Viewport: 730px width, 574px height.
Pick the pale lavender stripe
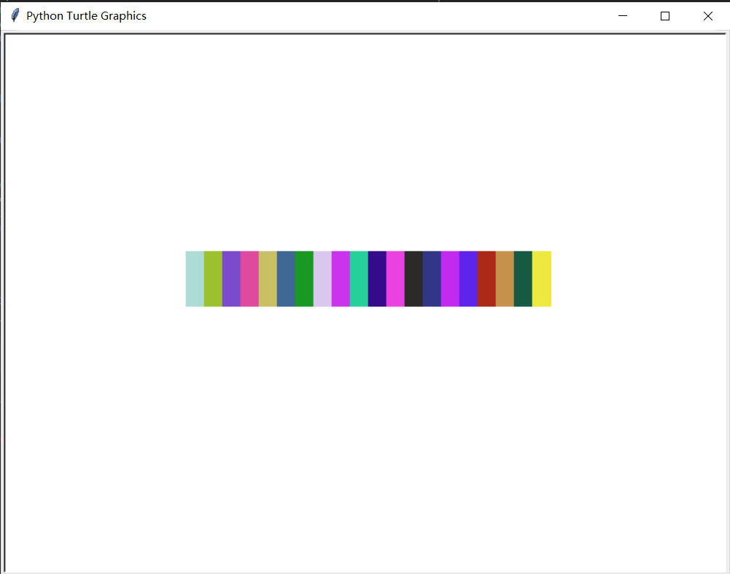click(x=322, y=279)
